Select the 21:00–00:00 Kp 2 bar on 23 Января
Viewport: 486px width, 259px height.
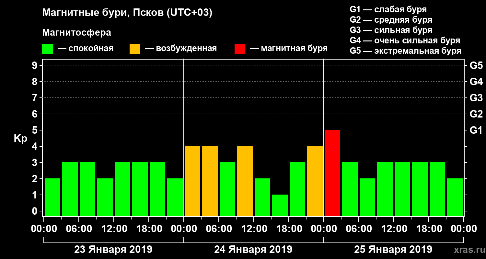point(175,197)
